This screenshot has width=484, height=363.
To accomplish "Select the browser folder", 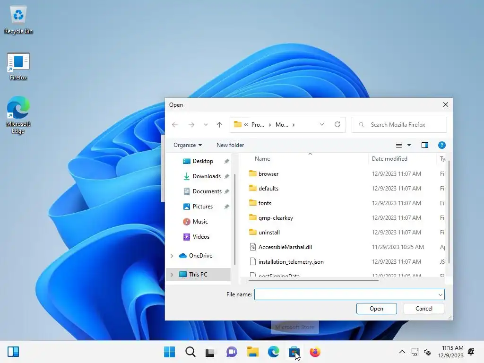I will click(x=268, y=174).
